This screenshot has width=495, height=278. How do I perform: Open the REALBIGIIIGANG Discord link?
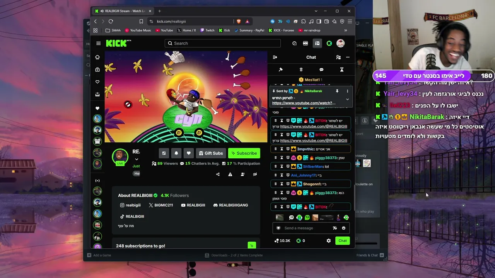click(230, 205)
